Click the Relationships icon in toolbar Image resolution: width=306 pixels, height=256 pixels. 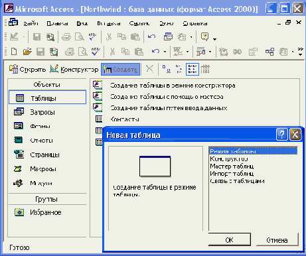point(269,52)
